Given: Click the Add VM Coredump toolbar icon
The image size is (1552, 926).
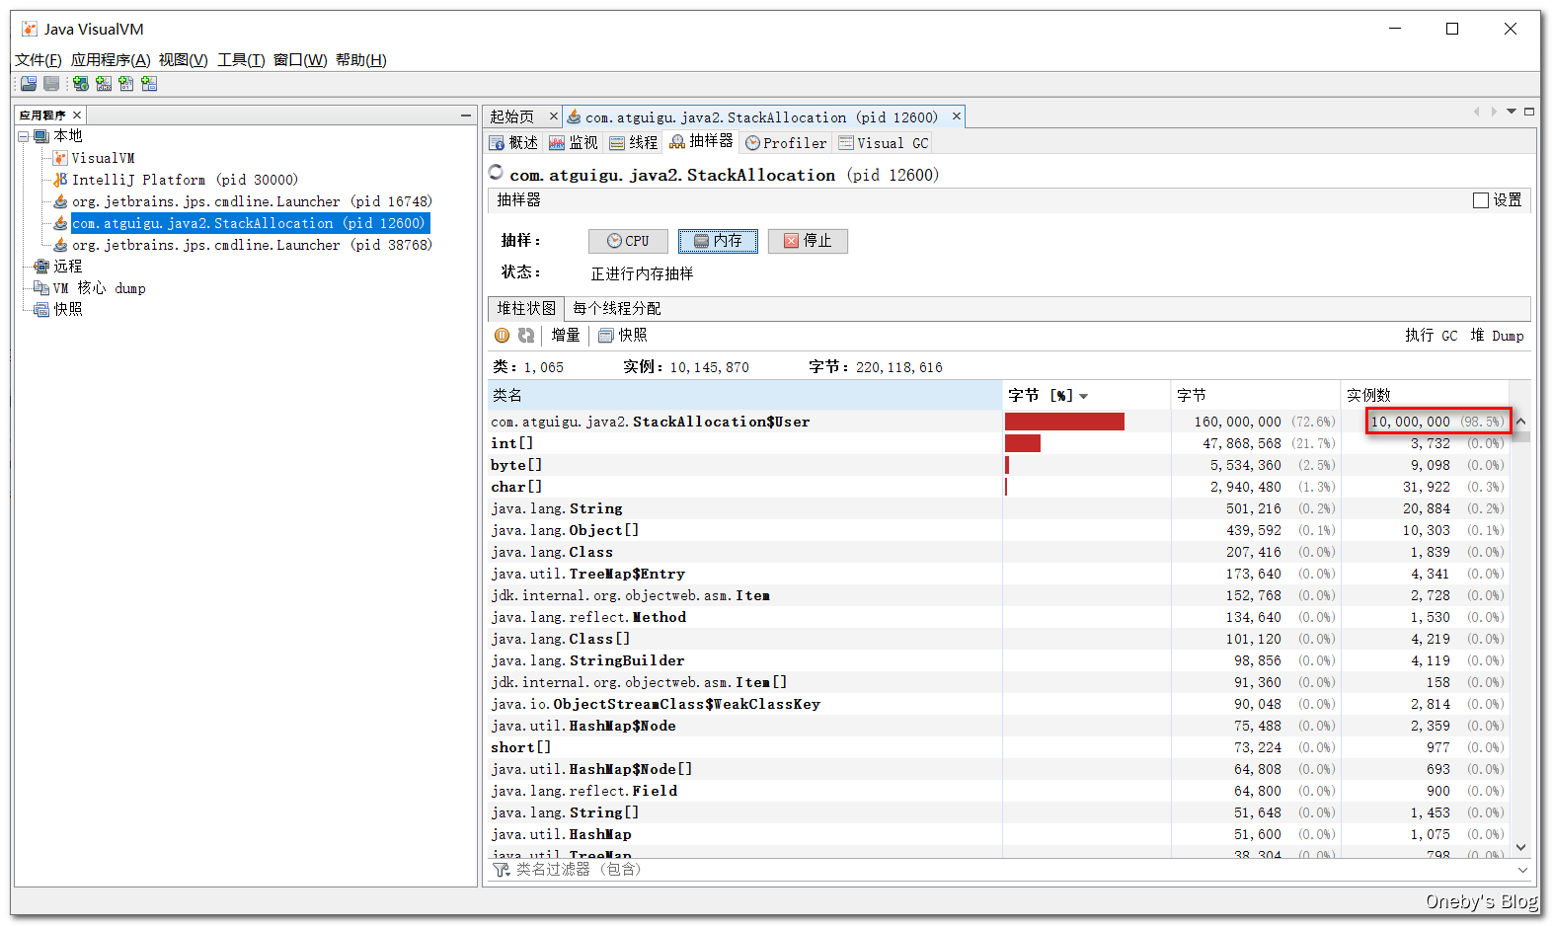Looking at the screenshot, I should pos(126,84).
